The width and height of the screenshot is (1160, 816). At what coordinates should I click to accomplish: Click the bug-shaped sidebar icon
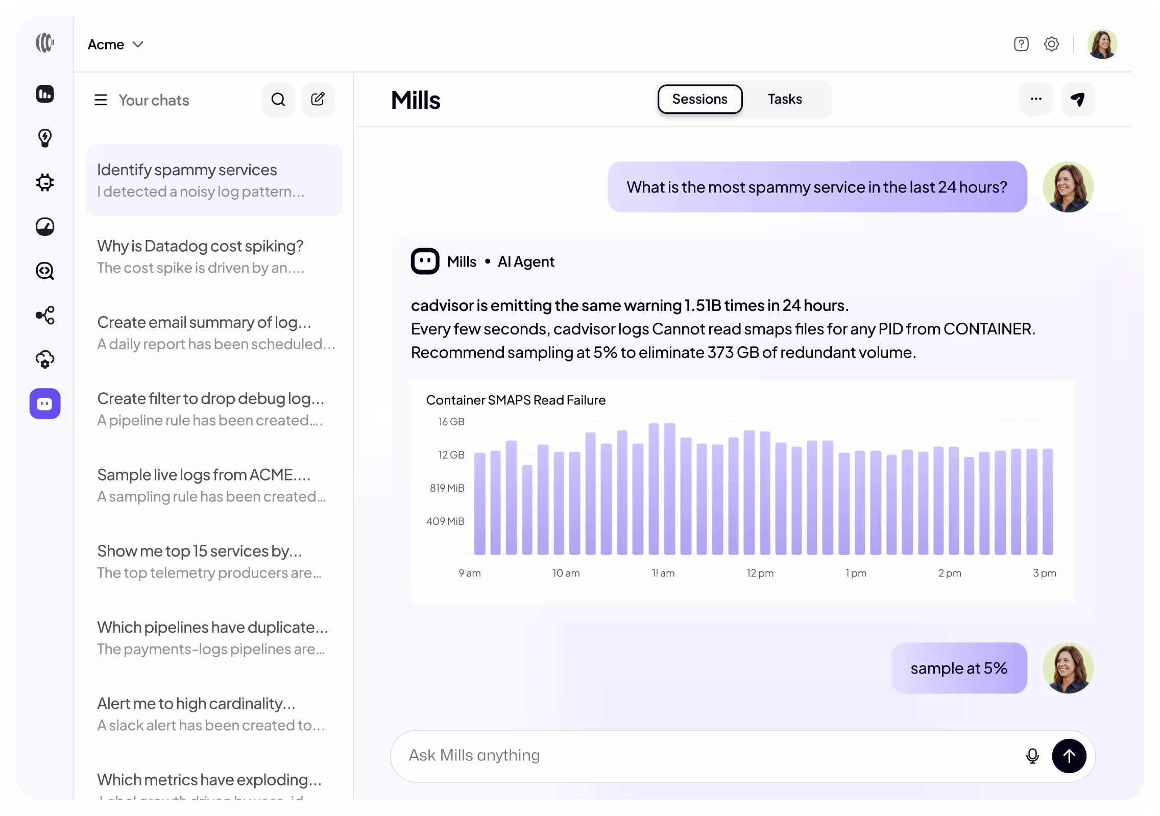point(45,182)
